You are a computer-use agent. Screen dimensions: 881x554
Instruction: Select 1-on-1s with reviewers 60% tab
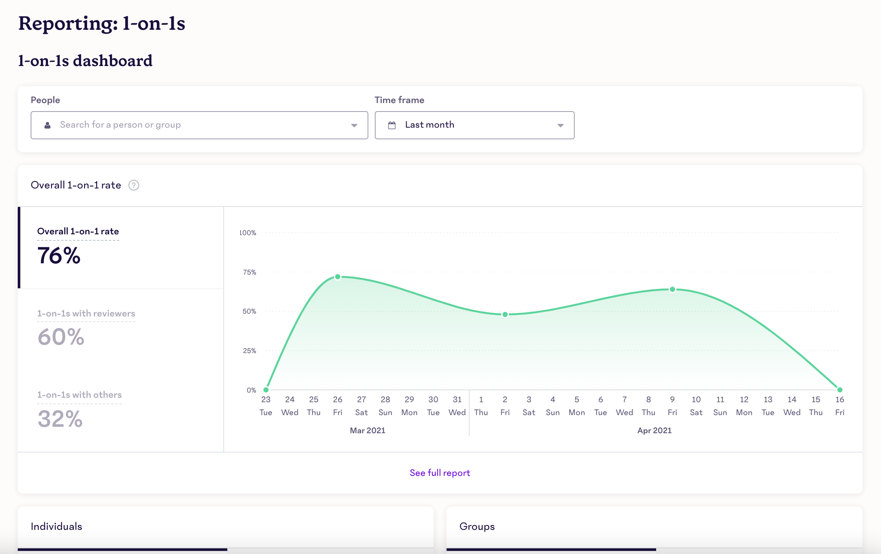point(121,329)
